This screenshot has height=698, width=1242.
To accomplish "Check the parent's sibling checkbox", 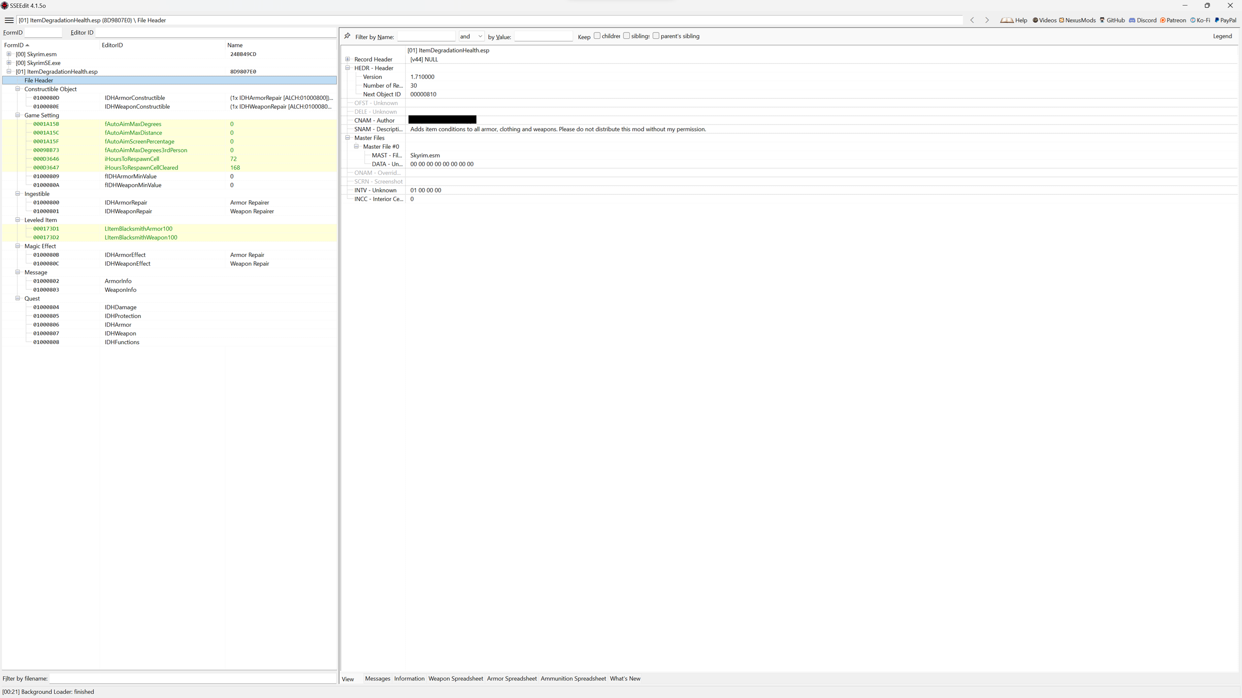I will click(x=656, y=36).
